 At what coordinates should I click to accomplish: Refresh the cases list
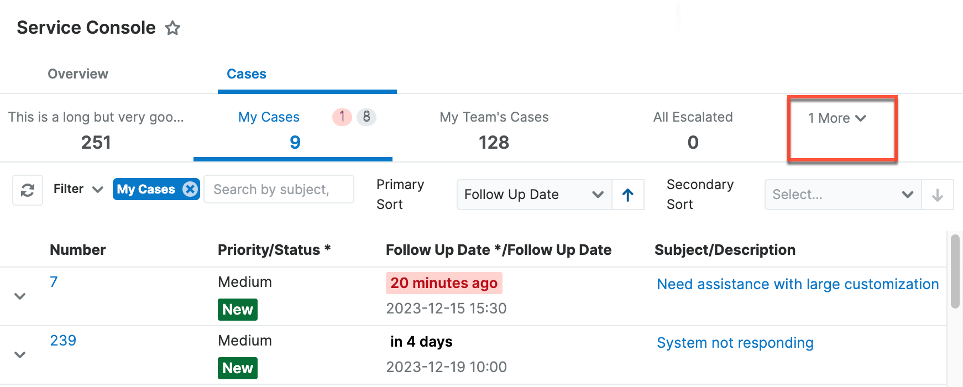pos(28,190)
